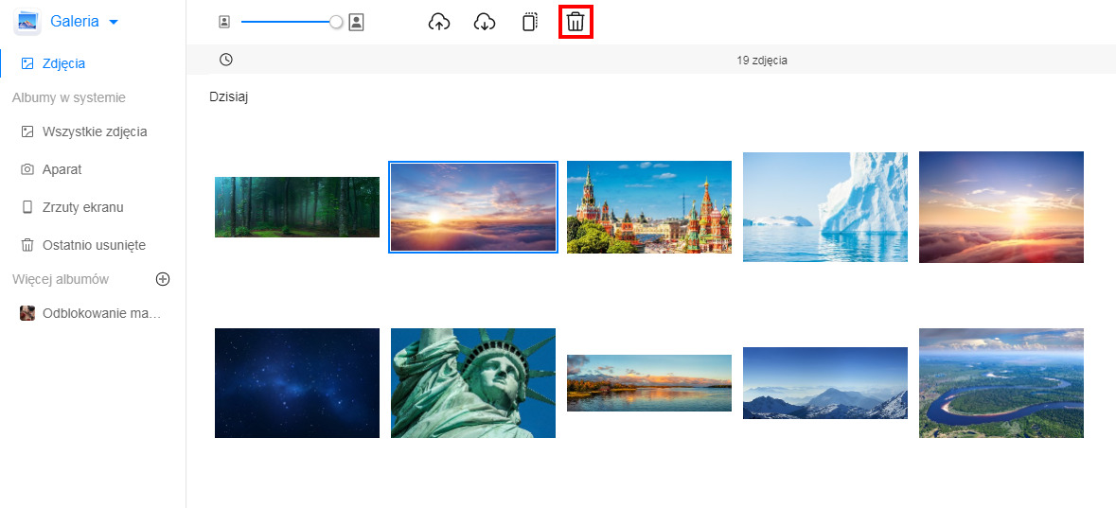Click the Galeria app logo icon

click(x=27, y=22)
